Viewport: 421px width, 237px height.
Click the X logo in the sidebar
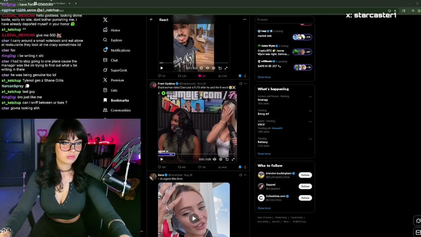105,20
